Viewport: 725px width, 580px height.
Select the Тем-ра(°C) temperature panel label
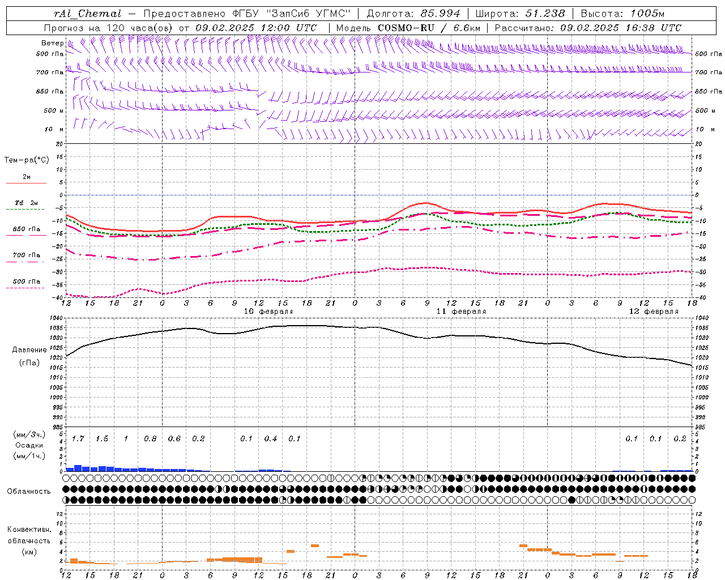click(x=27, y=160)
